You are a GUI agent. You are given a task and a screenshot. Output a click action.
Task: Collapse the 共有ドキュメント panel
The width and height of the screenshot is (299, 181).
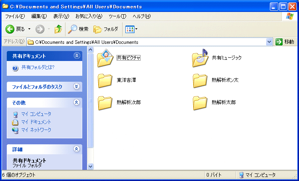[x=77, y=56]
